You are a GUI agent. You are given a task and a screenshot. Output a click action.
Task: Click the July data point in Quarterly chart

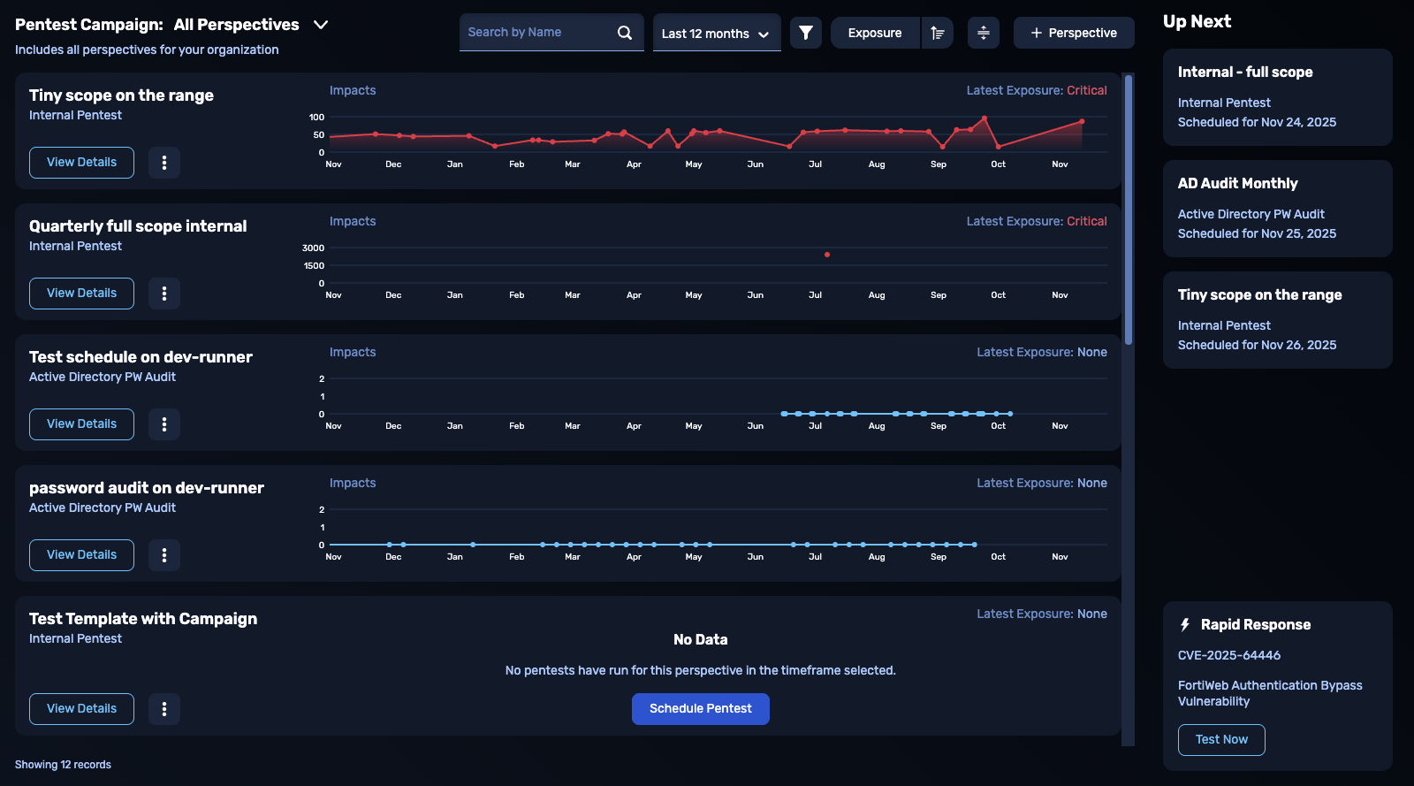827,255
